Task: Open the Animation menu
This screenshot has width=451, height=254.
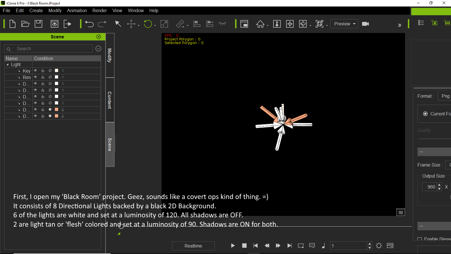Action: pos(77,10)
